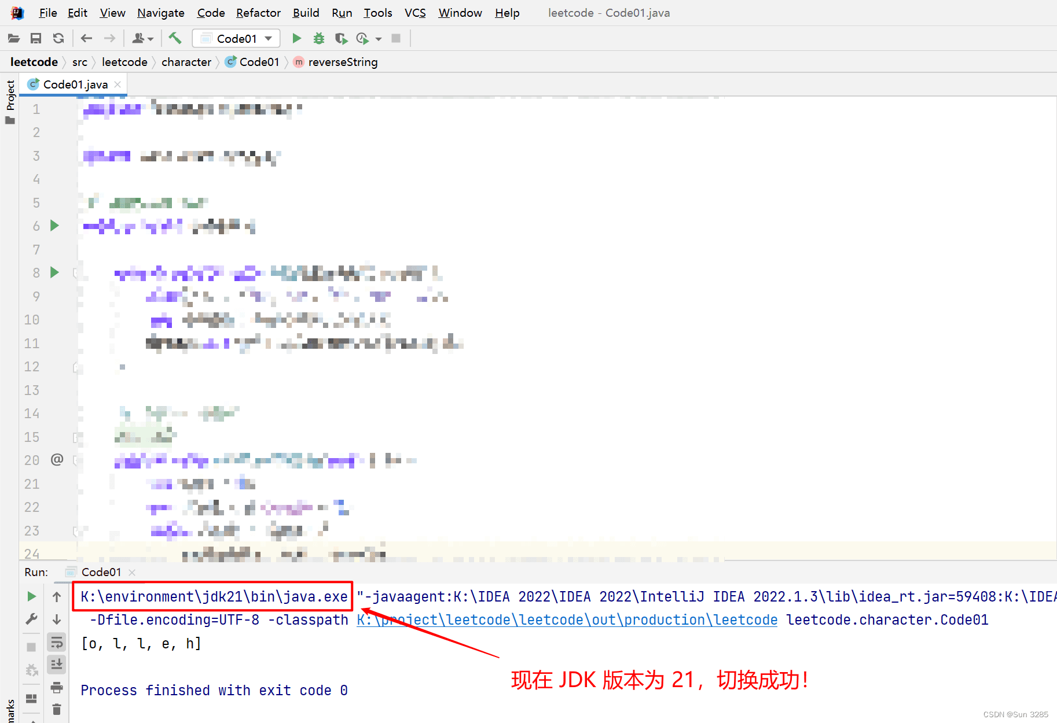The height and width of the screenshot is (723, 1057).
Task: Open the Help menu
Action: coord(507,13)
